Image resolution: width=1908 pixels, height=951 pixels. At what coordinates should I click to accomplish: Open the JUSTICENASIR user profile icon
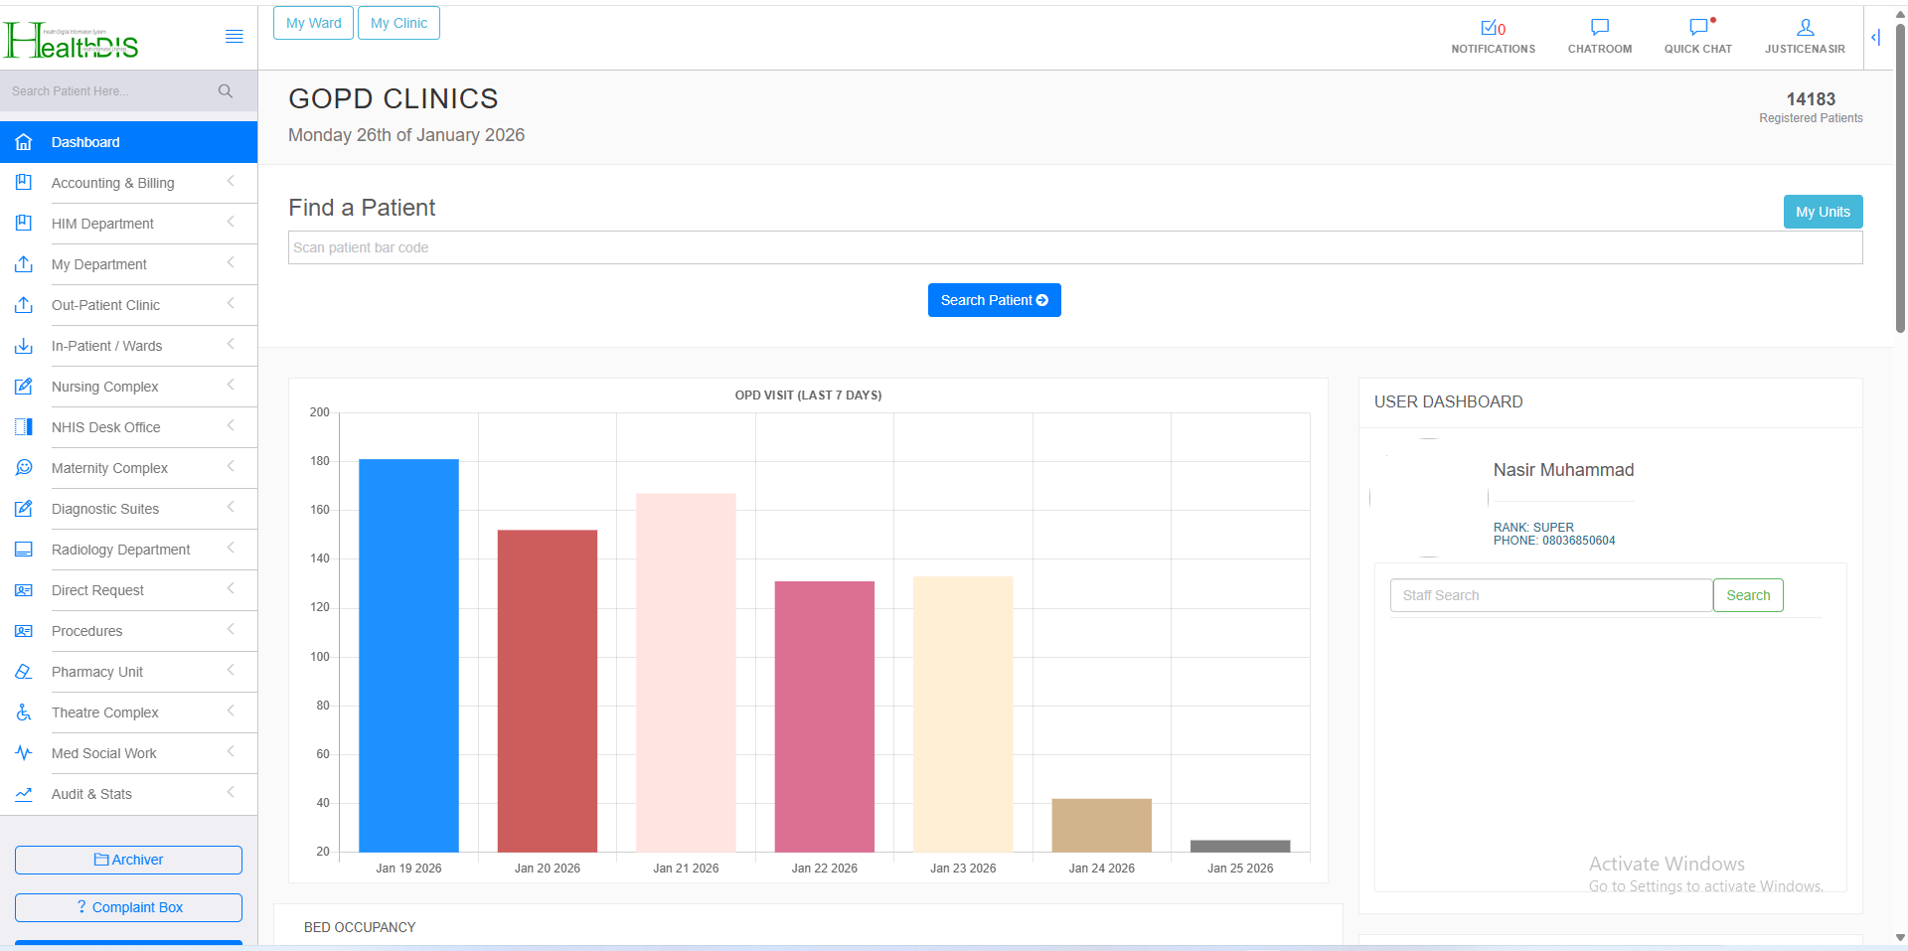pyautogui.click(x=1805, y=28)
